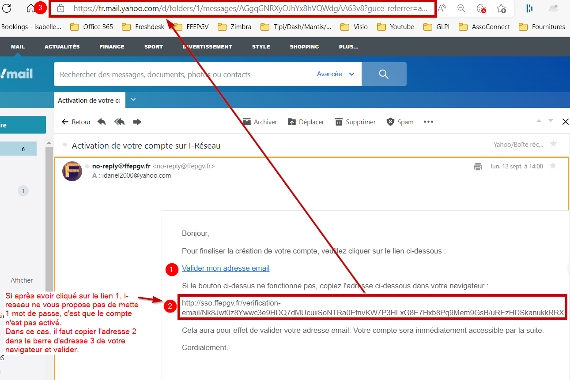
Task: Go to STYLE section
Action: tap(261, 47)
